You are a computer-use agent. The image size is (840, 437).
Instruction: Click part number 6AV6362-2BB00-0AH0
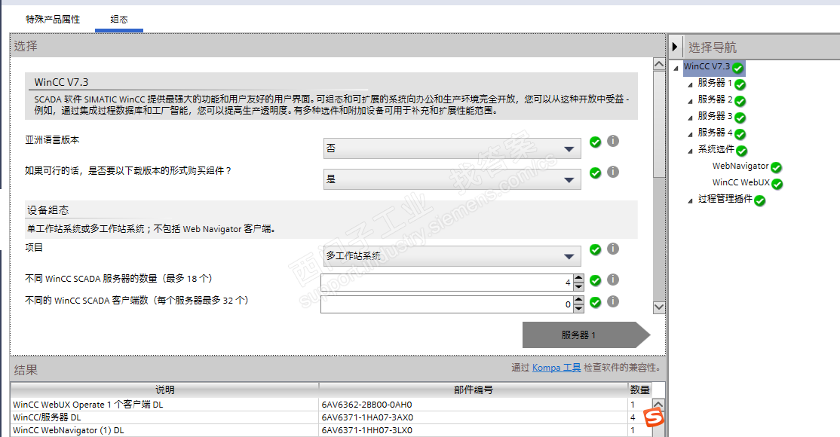(x=367, y=405)
